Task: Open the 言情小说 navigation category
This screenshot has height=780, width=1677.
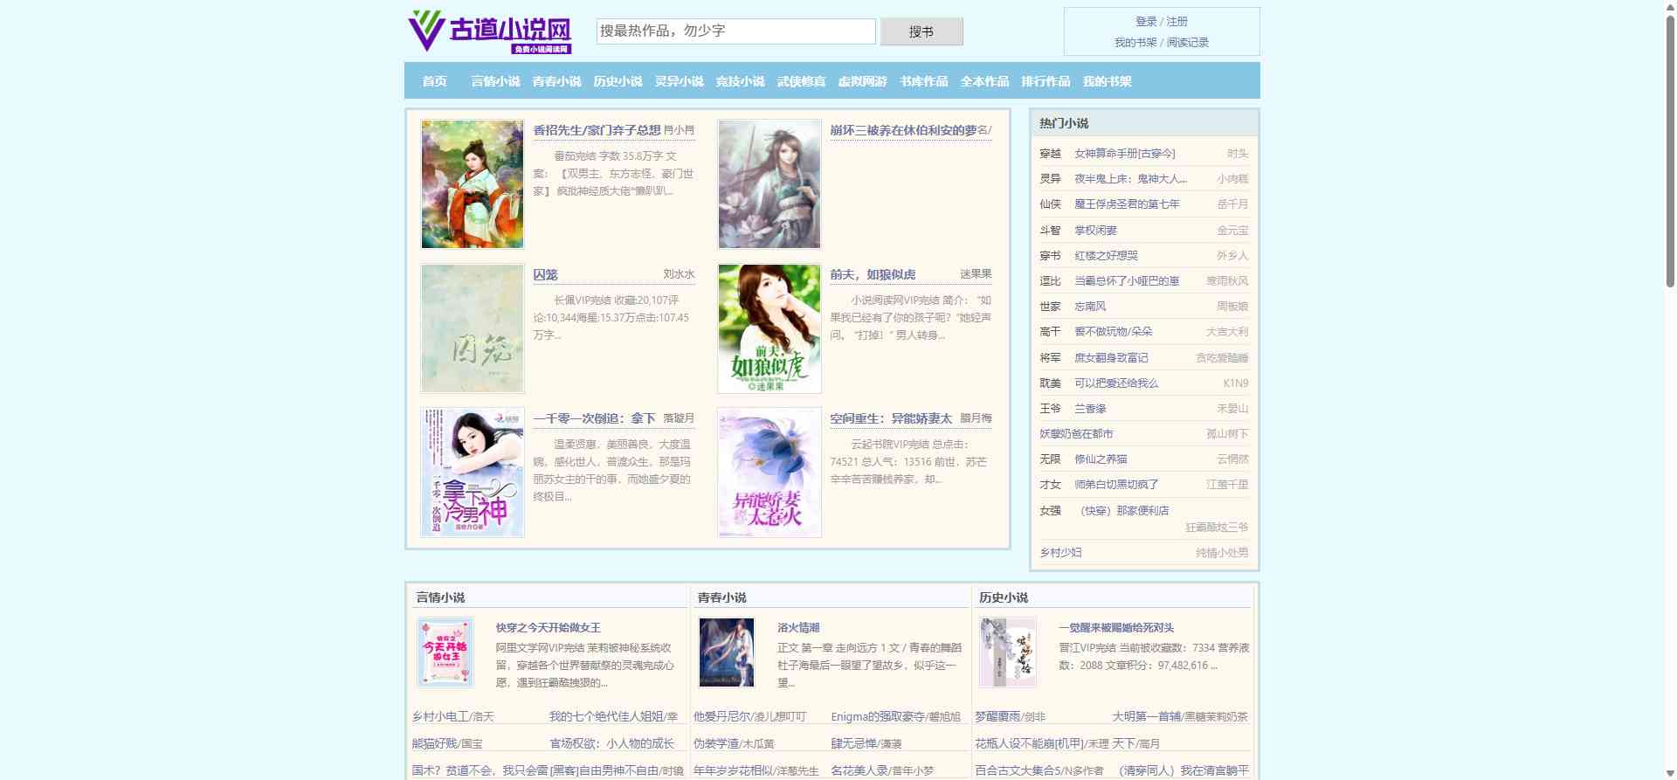Action: pyautogui.click(x=495, y=81)
